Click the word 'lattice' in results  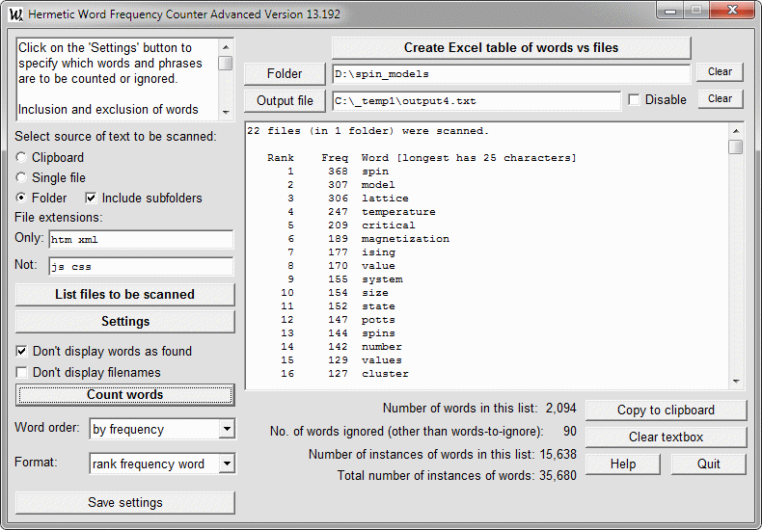385,199
